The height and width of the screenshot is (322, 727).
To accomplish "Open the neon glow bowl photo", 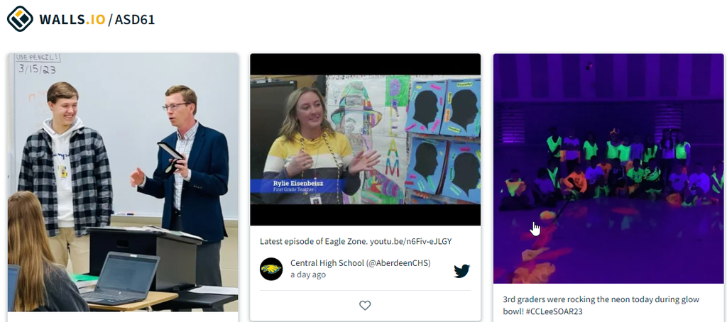I will pyautogui.click(x=608, y=169).
